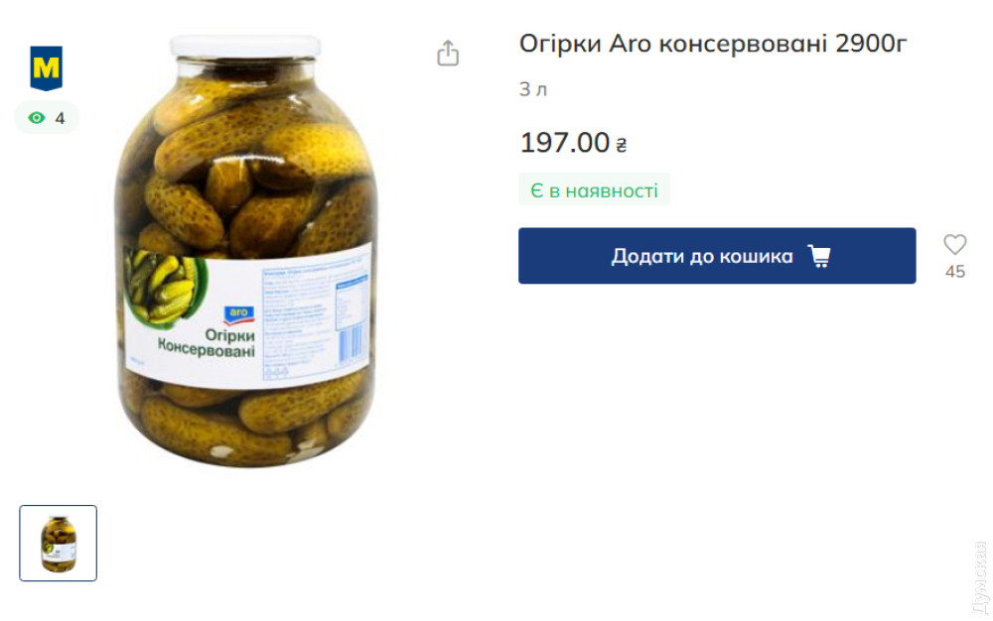Screen dimensions: 993x621
Task: Click the barcode on jar label
Action: tap(353, 344)
